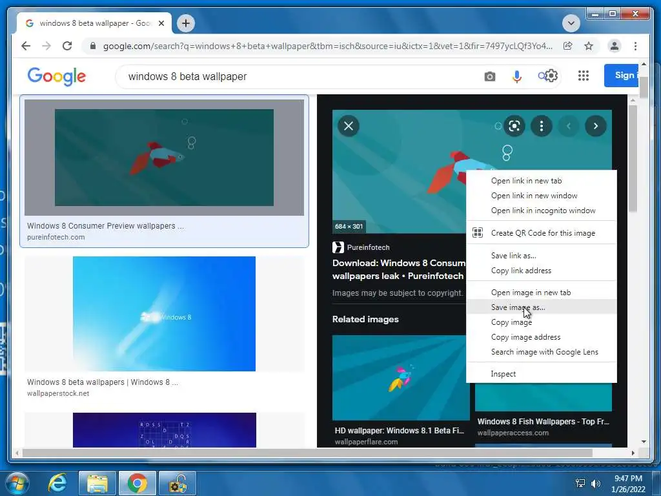
Task: Search by image with the camera icon
Action: coord(489,76)
